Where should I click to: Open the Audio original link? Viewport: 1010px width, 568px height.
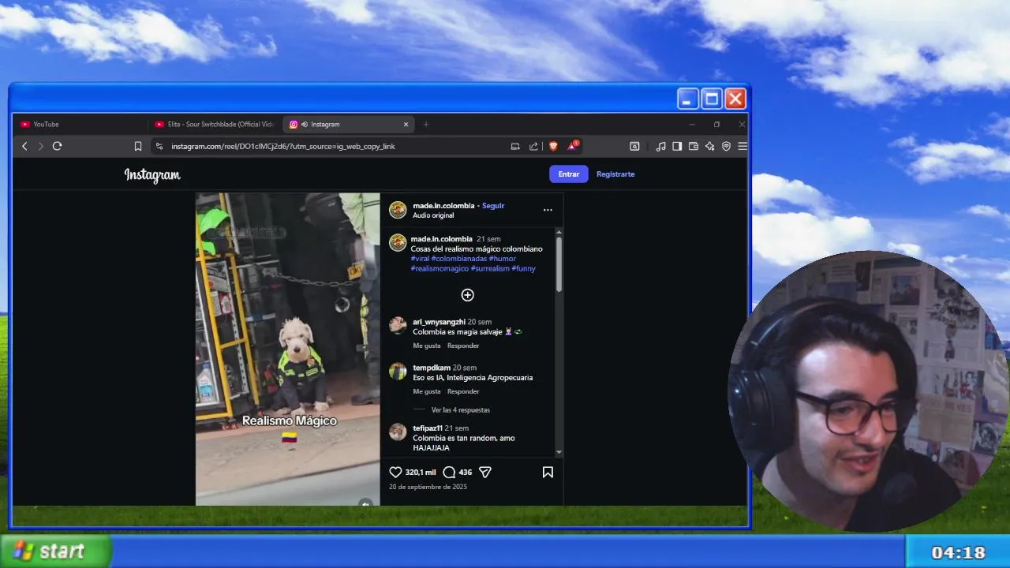pyautogui.click(x=433, y=215)
